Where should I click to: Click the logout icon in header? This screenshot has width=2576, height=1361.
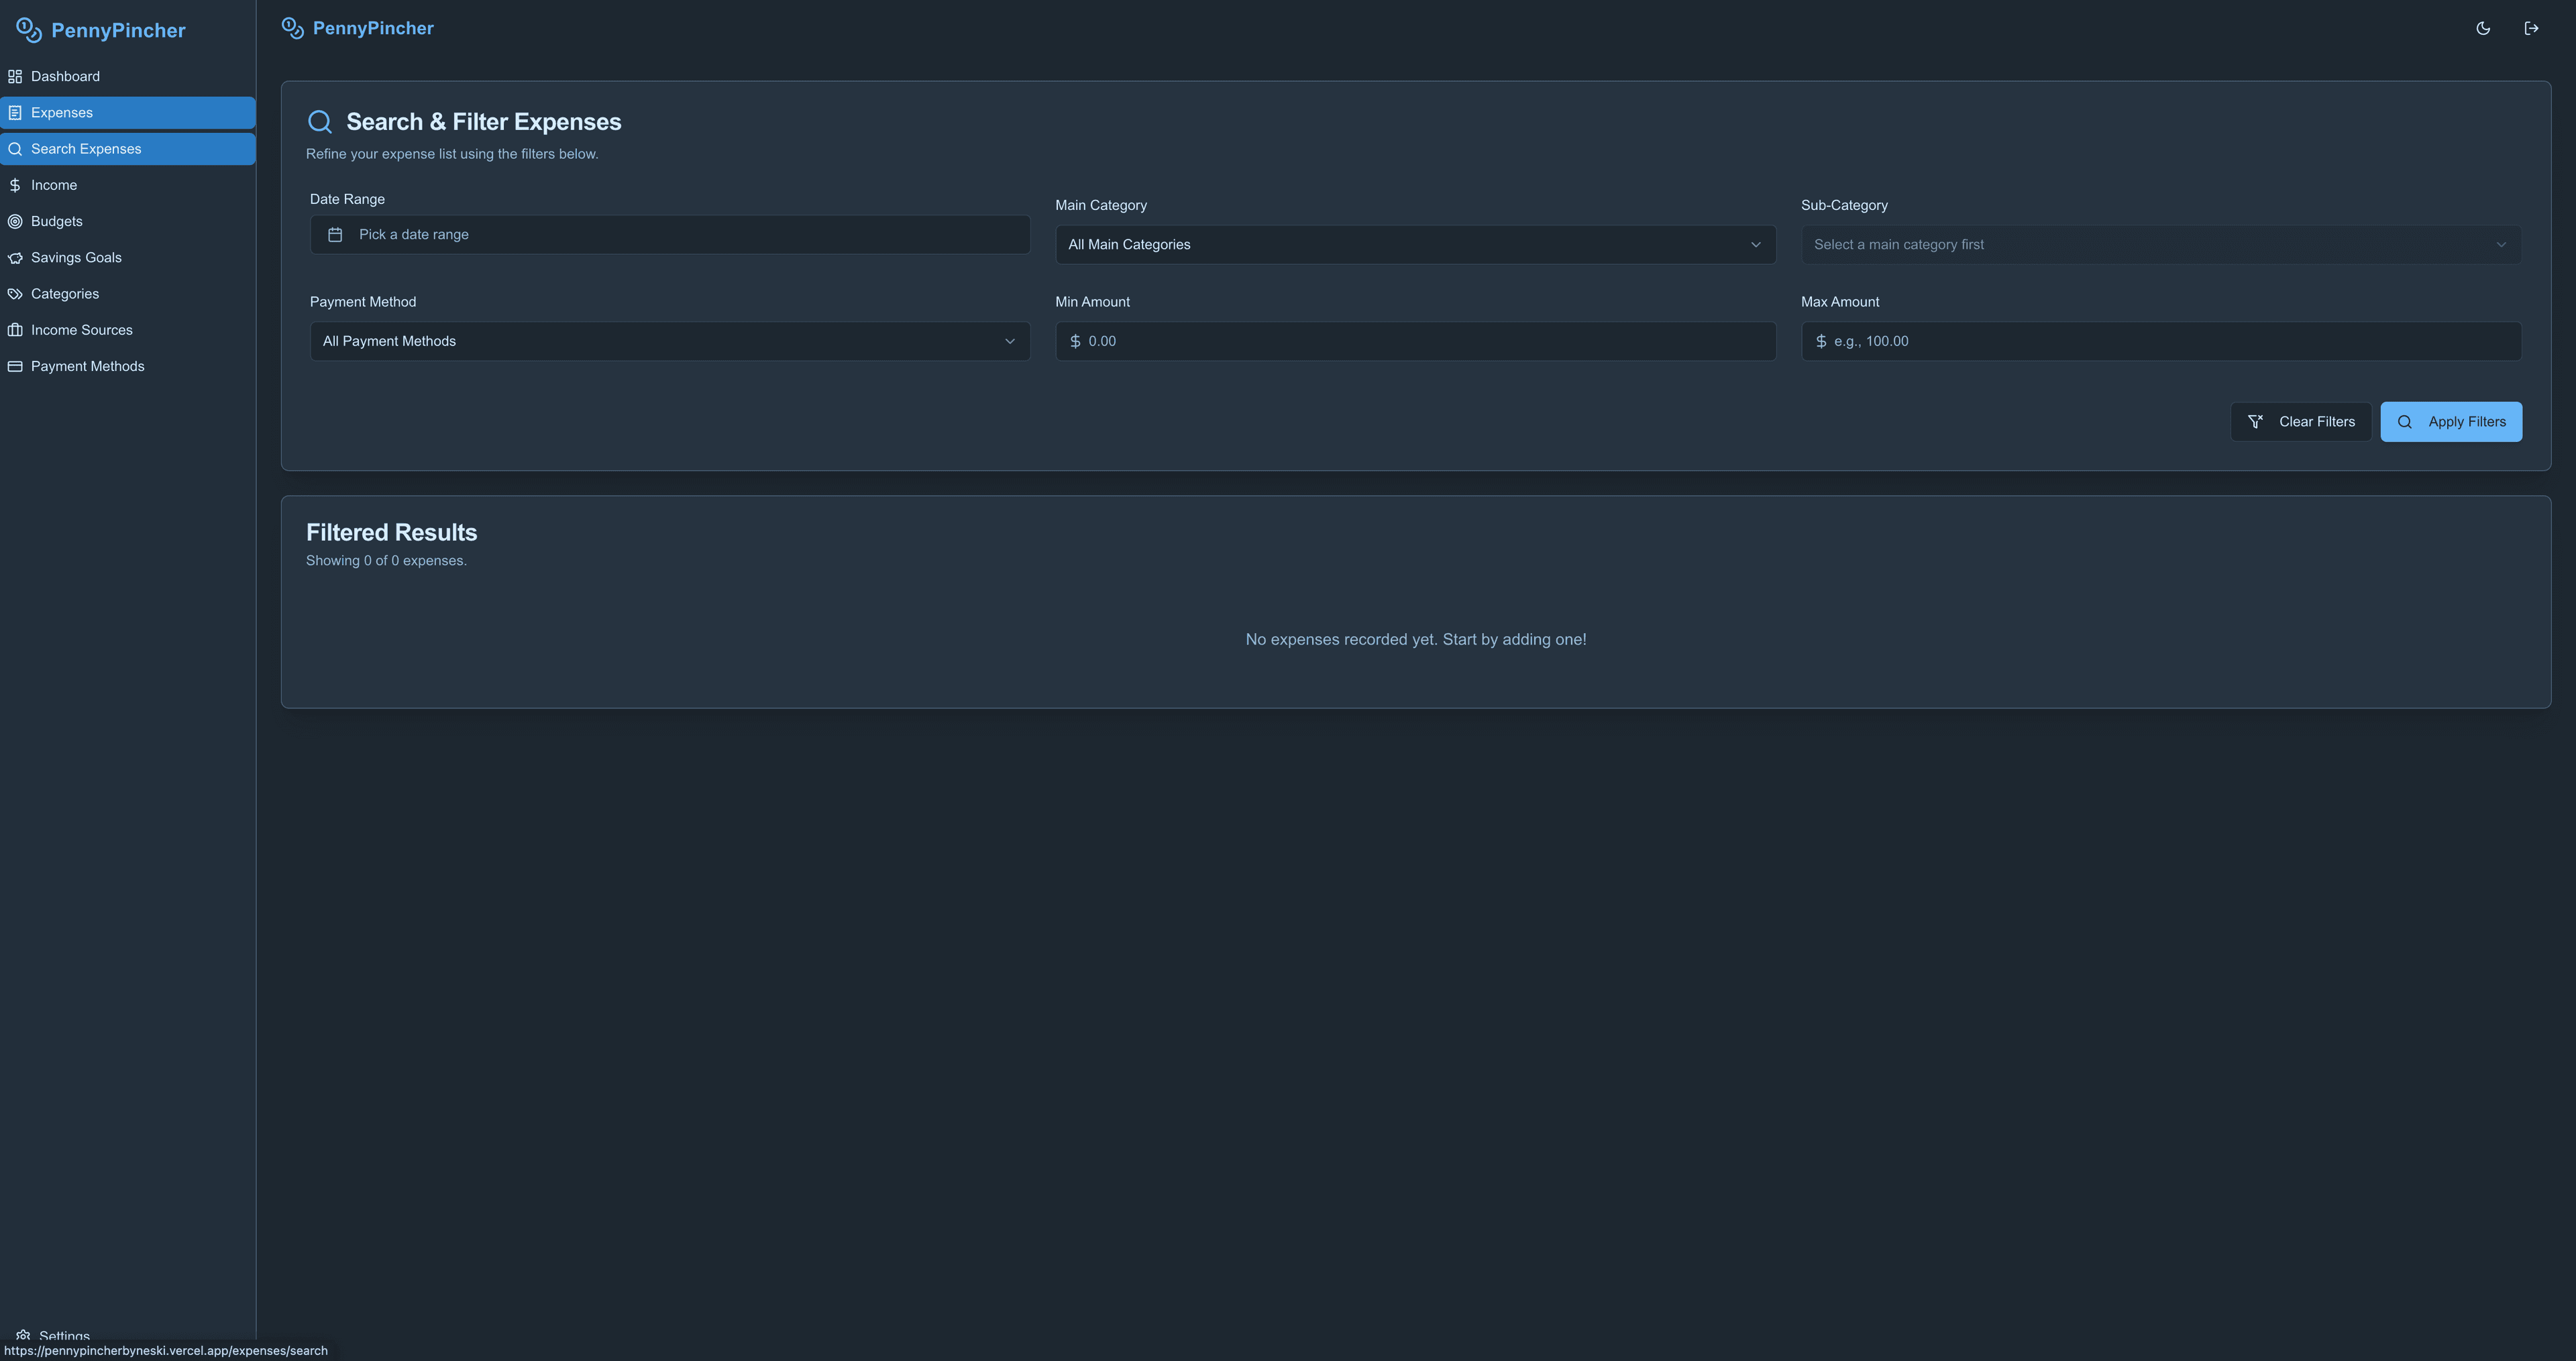(x=2531, y=28)
